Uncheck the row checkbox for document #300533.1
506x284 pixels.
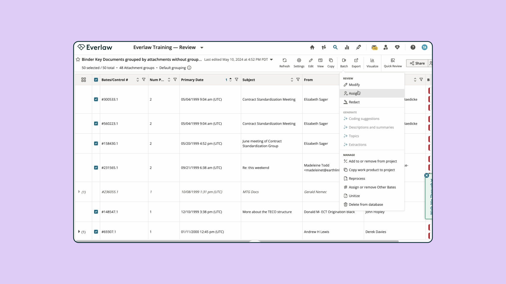(x=96, y=99)
